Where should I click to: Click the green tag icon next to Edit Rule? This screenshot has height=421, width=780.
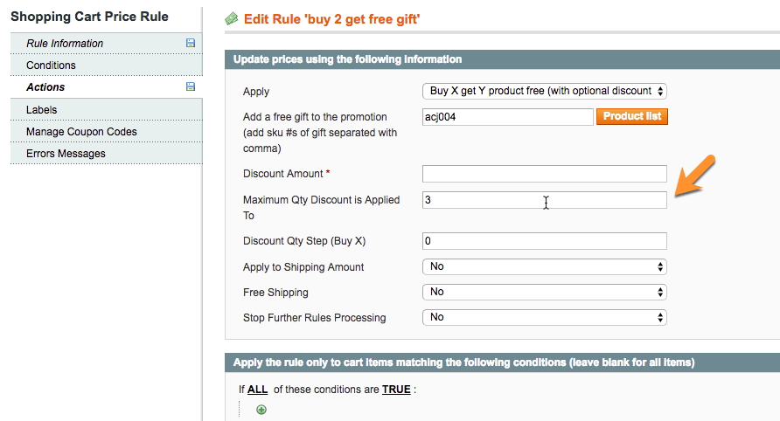tap(232, 18)
